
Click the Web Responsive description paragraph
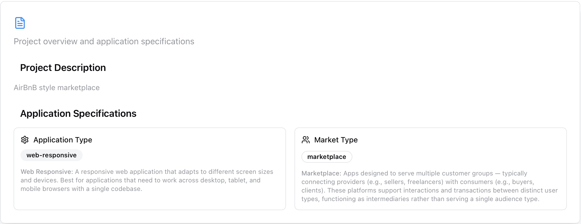coord(147,180)
